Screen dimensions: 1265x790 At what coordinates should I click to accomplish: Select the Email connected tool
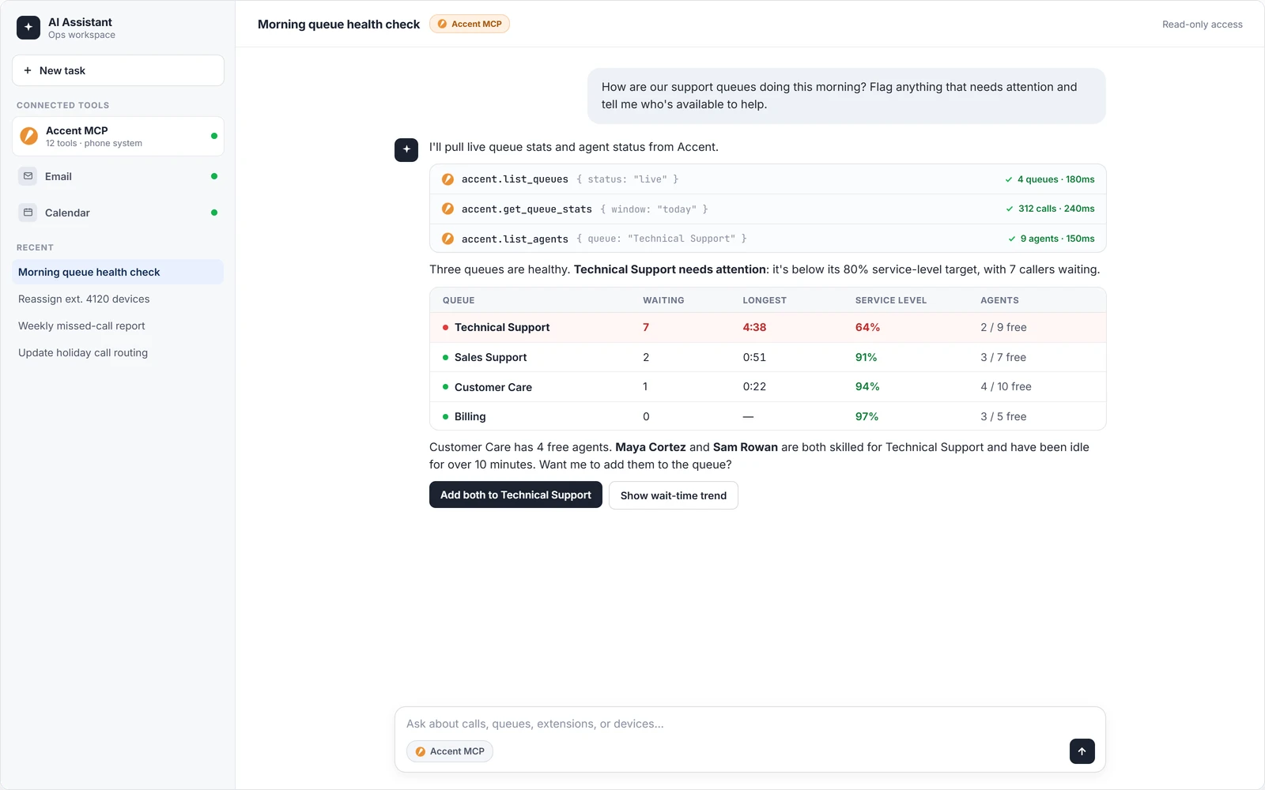[x=118, y=176]
